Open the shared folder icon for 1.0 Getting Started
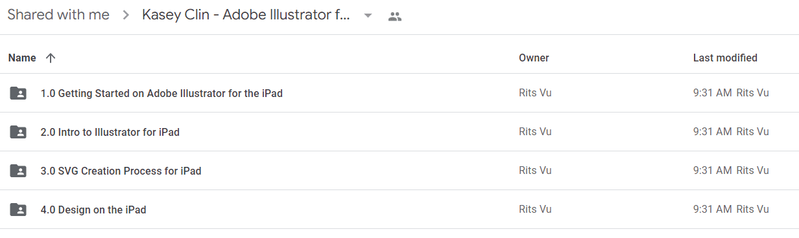The height and width of the screenshot is (238, 799). click(x=18, y=93)
